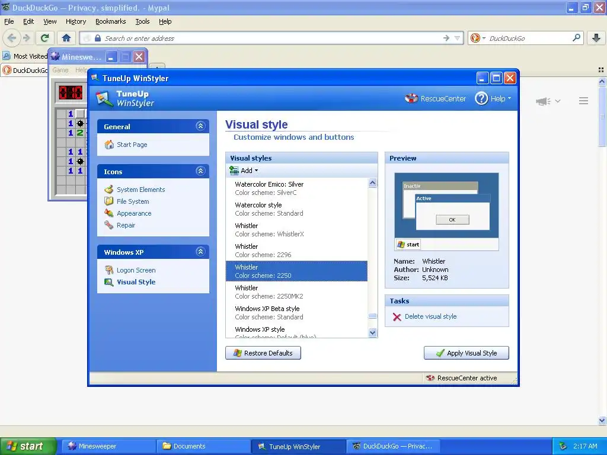Click the Restore Defaults button
607x455 pixels.
click(x=263, y=353)
